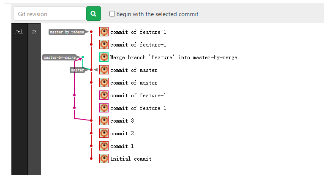
Task: Select the master-by-rebase branch label
Action: tap(67, 32)
